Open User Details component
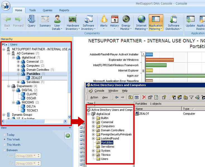The width and height of the screenshot is (205, 167). (x=57, y=23)
